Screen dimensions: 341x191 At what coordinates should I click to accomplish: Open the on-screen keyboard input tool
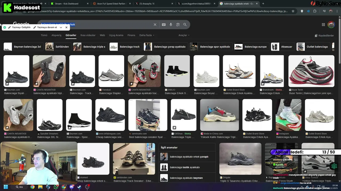(164, 24)
